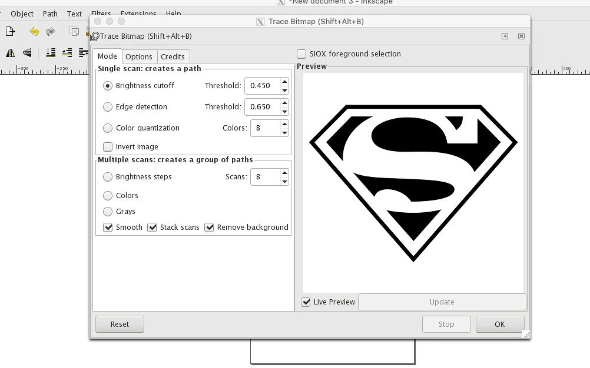The height and width of the screenshot is (368, 590).
Task: Select Brightness cutoff radio button
Action: click(x=108, y=86)
